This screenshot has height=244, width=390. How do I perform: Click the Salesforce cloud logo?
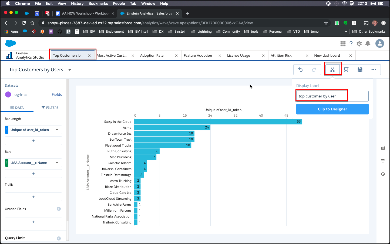pyautogui.click(x=11, y=43)
